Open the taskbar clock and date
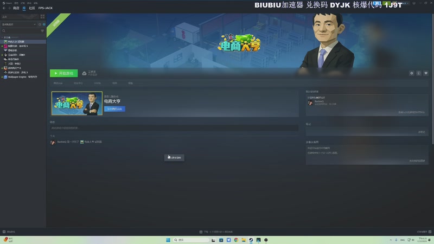 tap(423, 240)
